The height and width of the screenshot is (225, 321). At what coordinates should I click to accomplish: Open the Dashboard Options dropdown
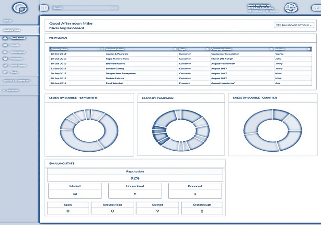(294, 25)
